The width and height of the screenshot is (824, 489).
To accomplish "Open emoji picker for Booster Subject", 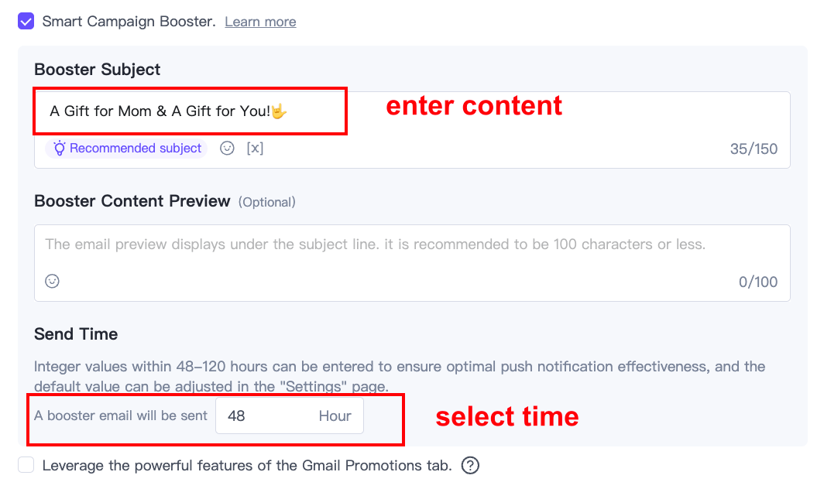I will (227, 149).
